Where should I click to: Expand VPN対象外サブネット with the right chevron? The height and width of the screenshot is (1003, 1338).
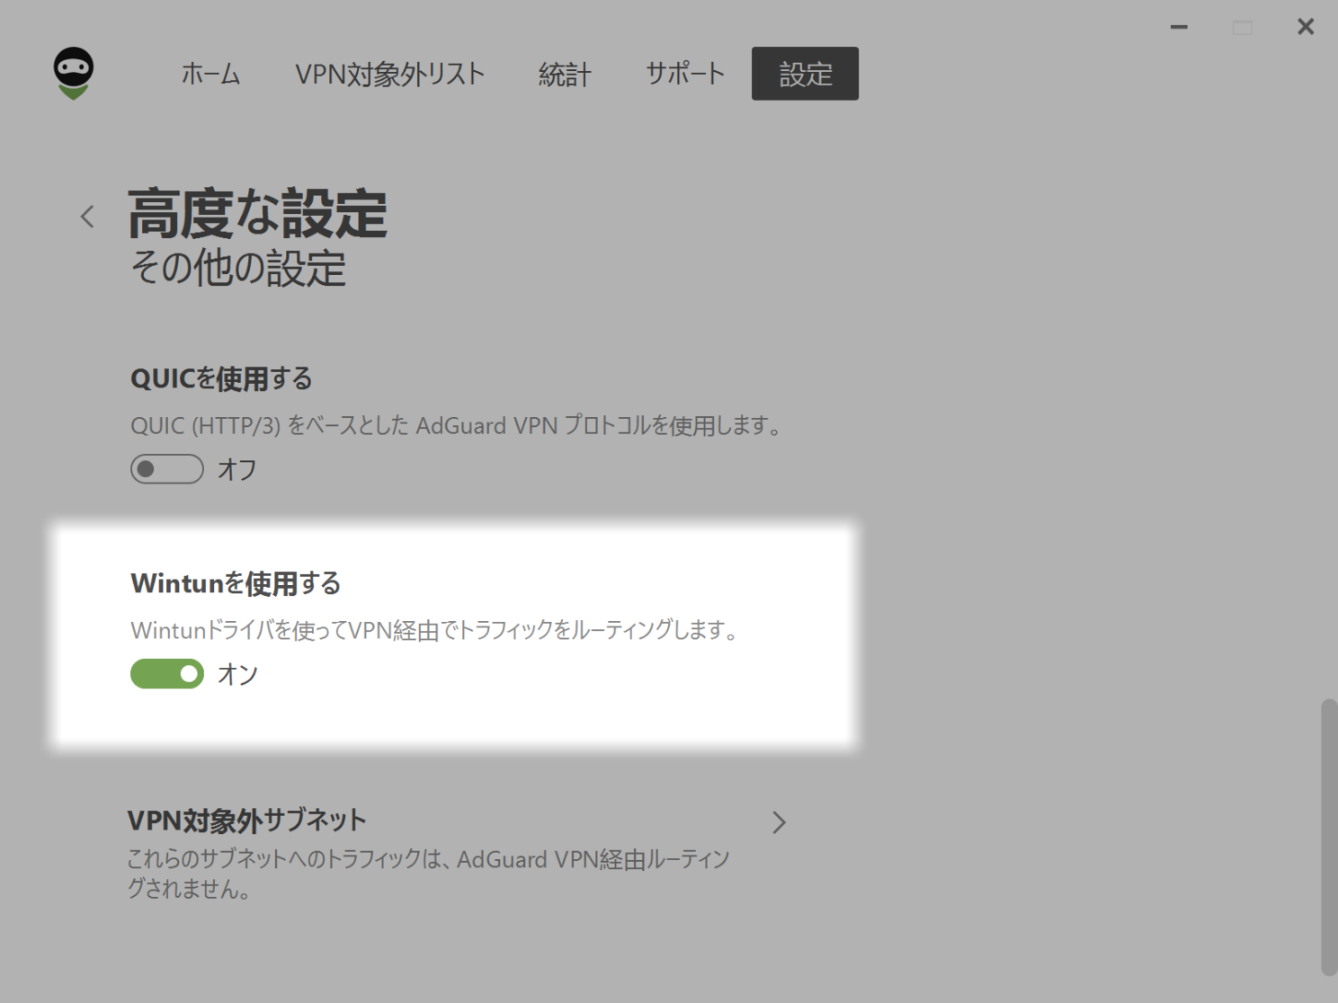(779, 822)
